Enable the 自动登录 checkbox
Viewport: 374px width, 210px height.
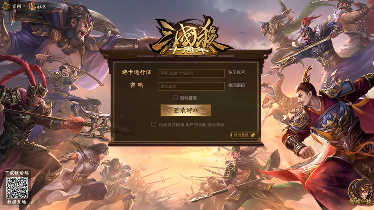coord(175,98)
